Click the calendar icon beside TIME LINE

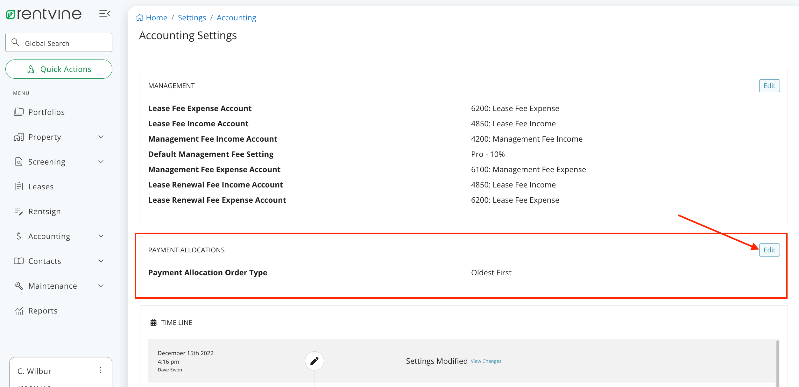pyautogui.click(x=153, y=322)
